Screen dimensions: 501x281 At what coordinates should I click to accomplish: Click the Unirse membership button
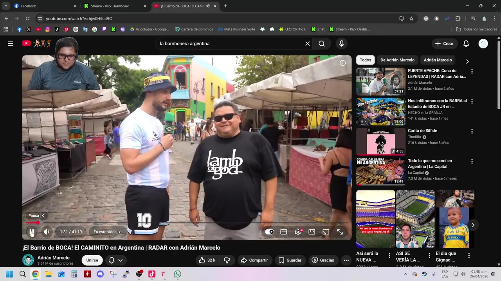(92, 260)
